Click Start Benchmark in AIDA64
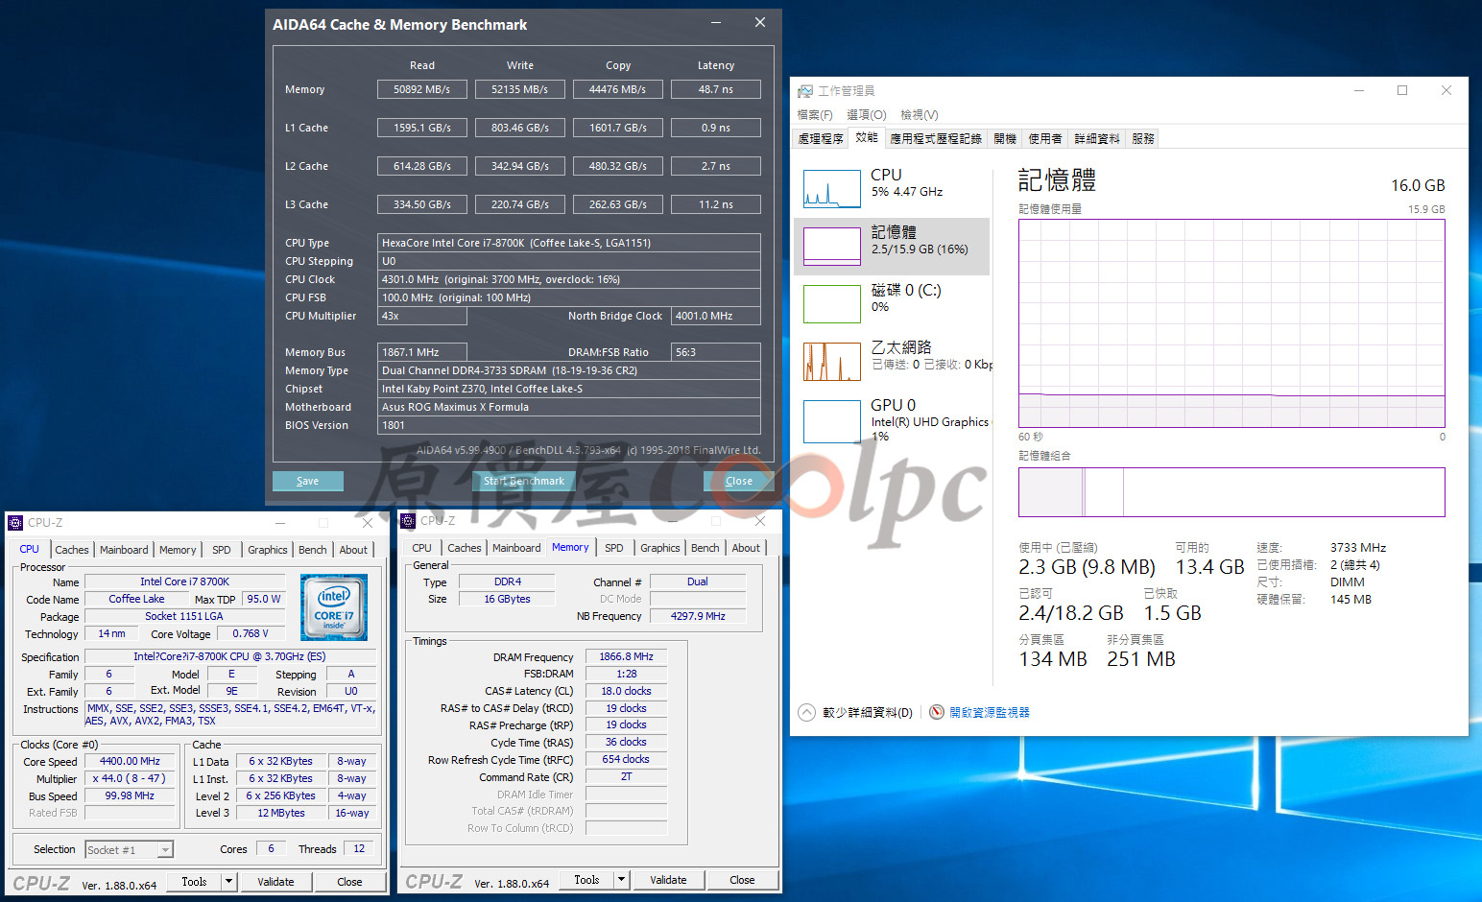The width and height of the screenshot is (1482, 902). 524,481
